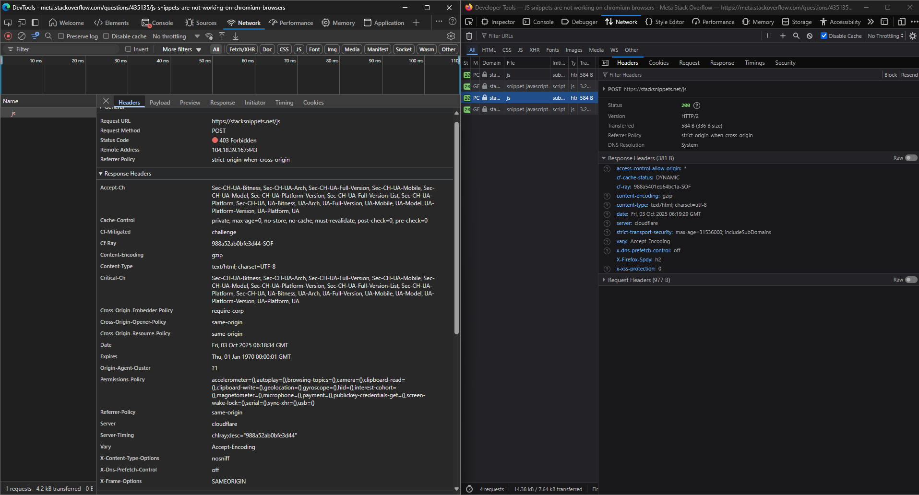
Task: Expand the Request Headers (977 B) section
Action: coord(638,280)
